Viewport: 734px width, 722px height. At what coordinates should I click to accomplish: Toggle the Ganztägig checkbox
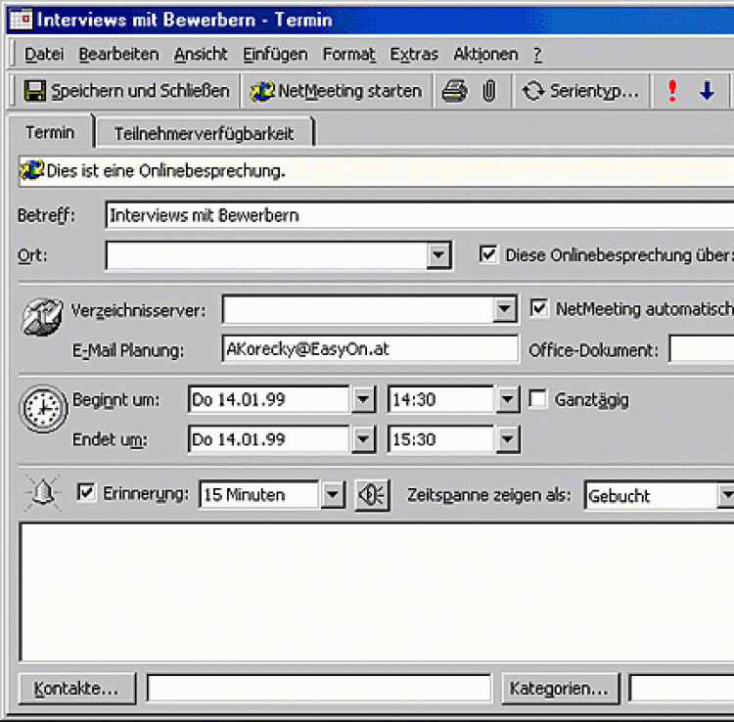click(x=537, y=399)
